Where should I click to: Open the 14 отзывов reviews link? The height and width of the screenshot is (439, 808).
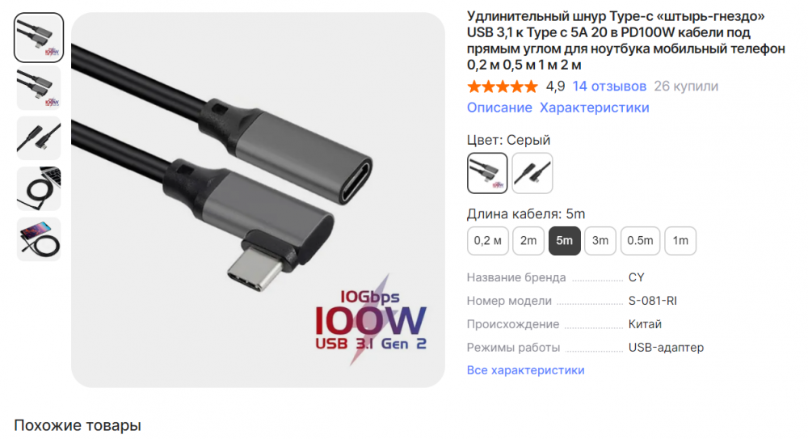pos(609,87)
